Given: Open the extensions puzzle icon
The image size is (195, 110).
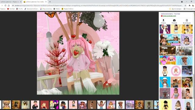Looking at the screenshot, I should click(x=190, y=5).
